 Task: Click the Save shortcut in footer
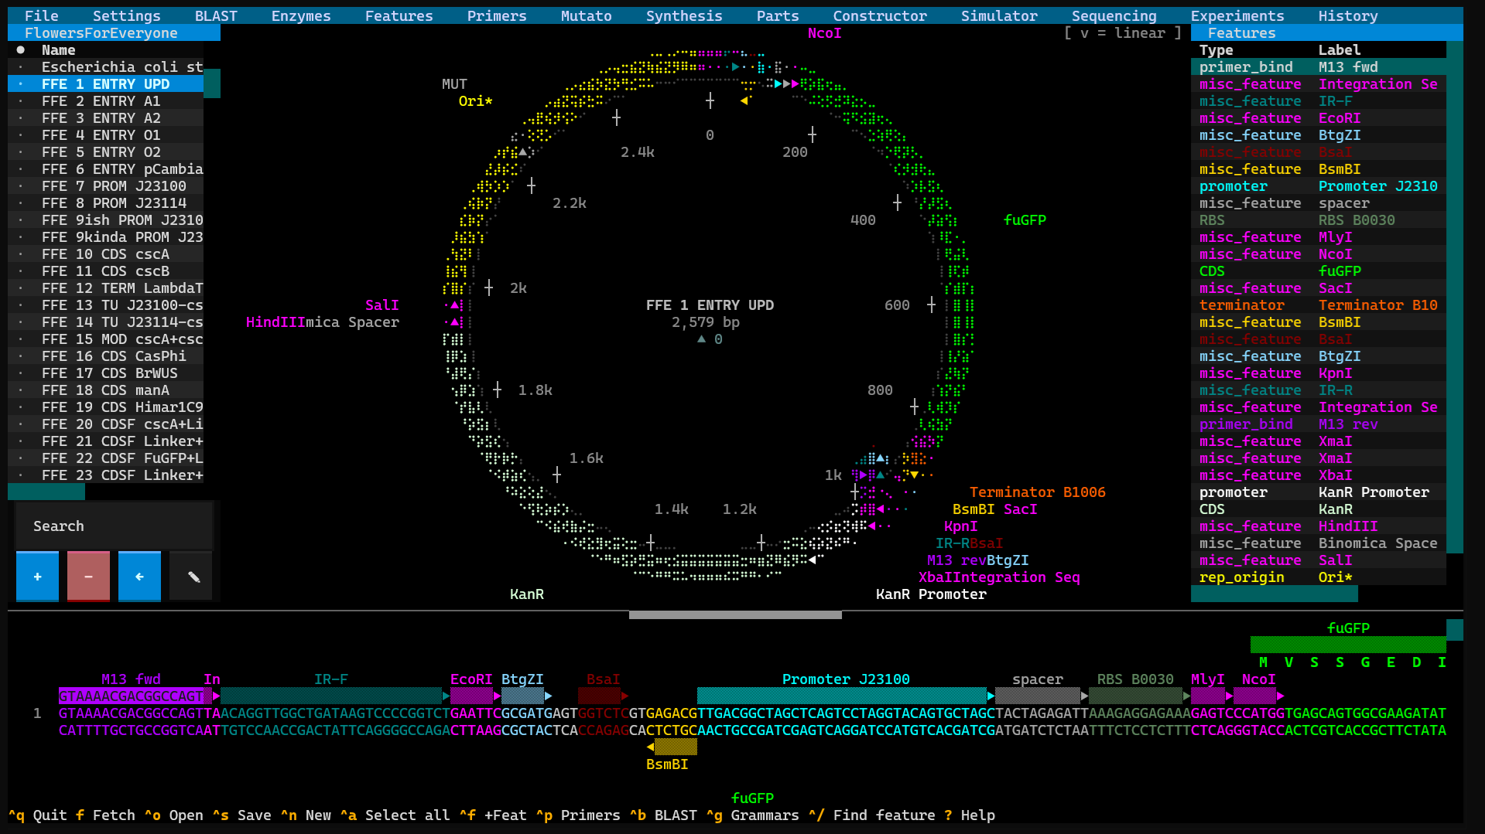(x=241, y=815)
